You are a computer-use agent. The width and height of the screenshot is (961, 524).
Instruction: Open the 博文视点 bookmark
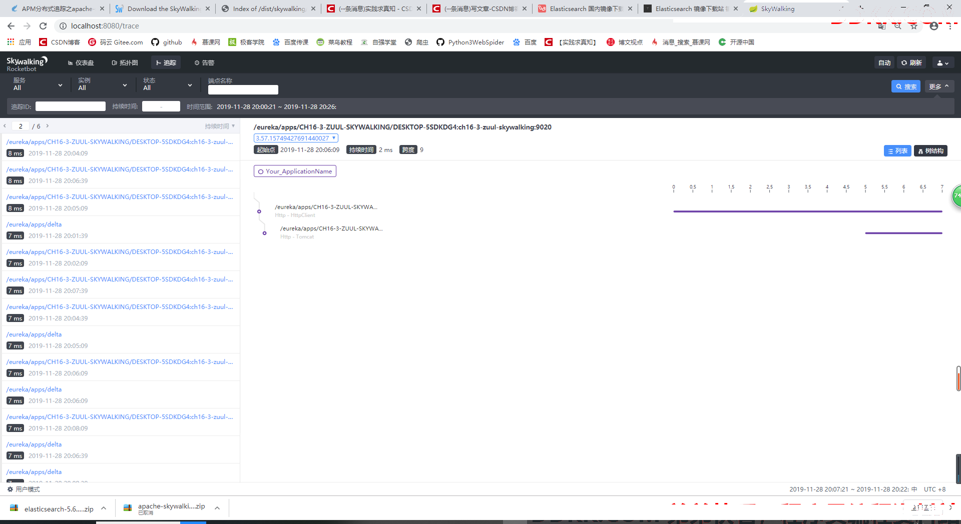pyautogui.click(x=625, y=42)
